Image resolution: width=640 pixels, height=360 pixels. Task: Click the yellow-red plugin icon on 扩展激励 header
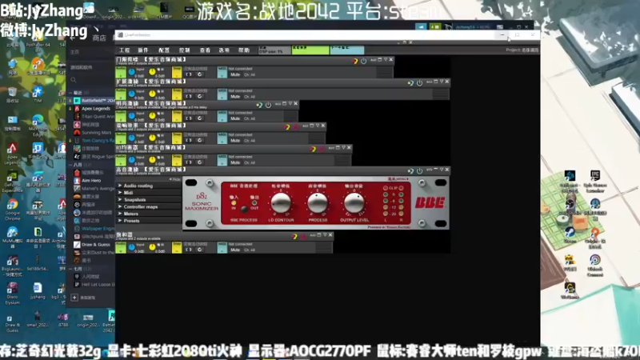410,83
